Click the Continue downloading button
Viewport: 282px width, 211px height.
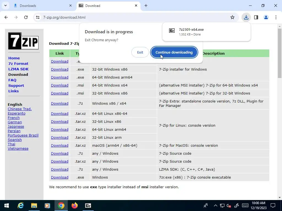pos(174,52)
